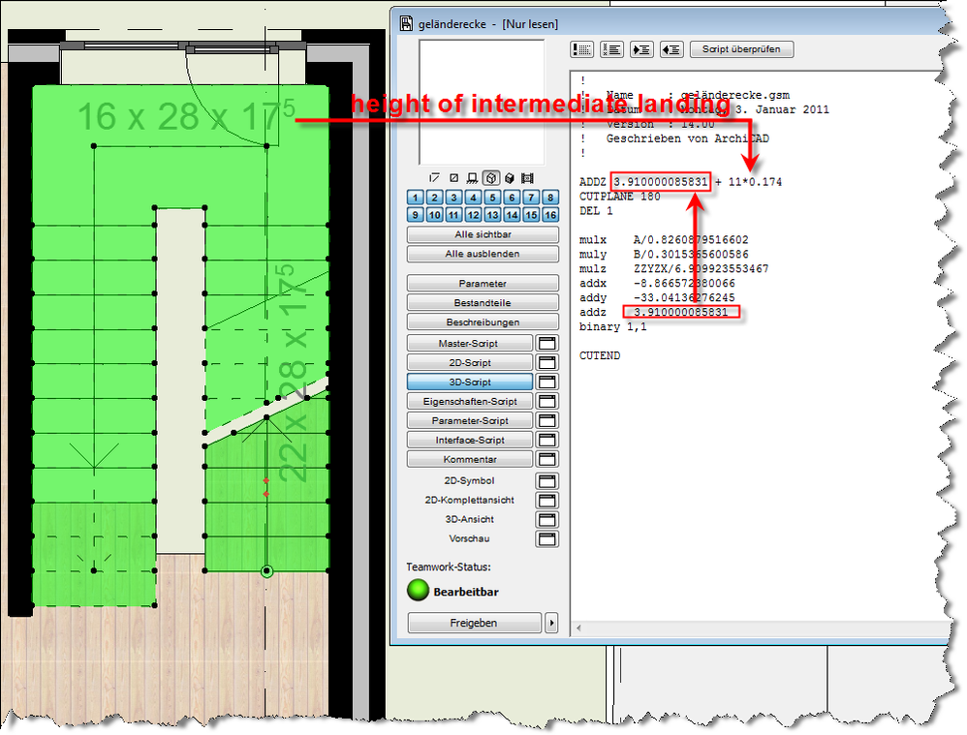Open the Kommentar section button
Image resolution: width=967 pixels, height=735 pixels.
coord(469,459)
